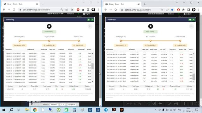Go back in left browser window

[4, 10]
